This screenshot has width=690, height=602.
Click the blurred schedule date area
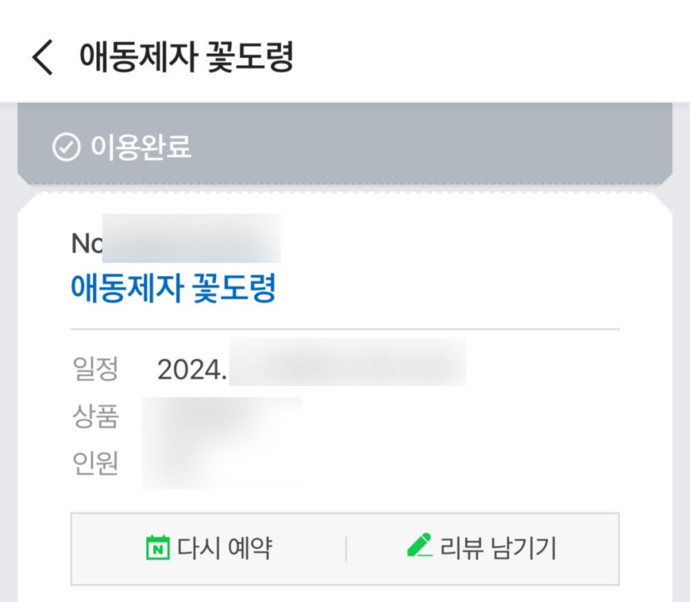pos(347,363)
